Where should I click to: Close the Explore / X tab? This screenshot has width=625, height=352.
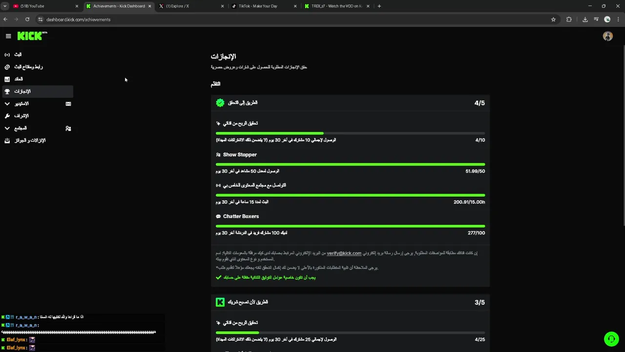[223, 6]
